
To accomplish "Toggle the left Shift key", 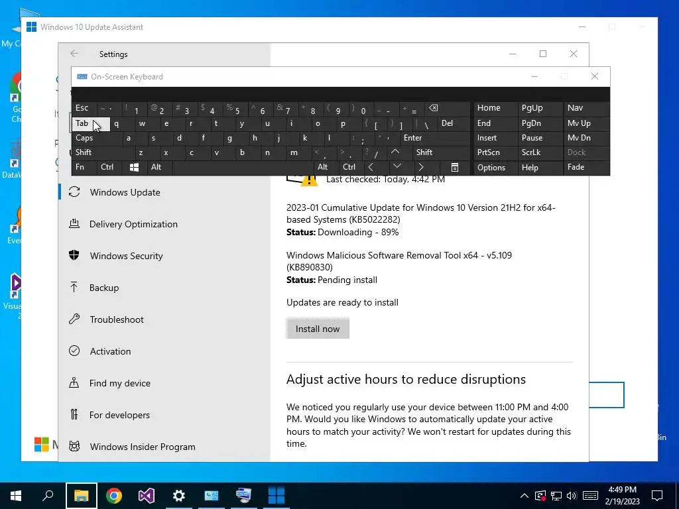I will point(103,152).
